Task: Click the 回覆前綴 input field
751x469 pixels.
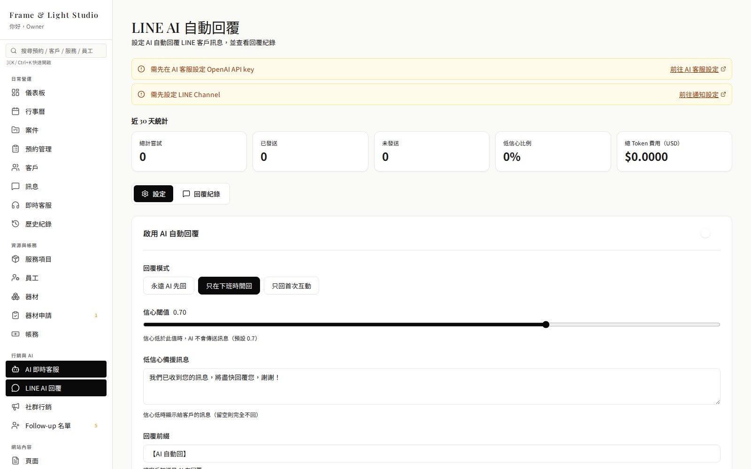Action: pyautogui.click(x=431, y=454)
